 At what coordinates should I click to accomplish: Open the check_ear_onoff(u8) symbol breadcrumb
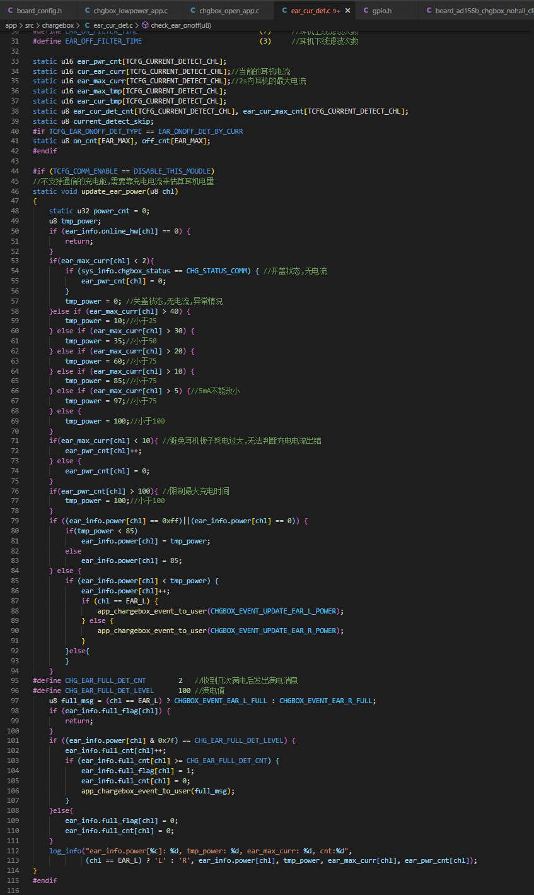point(181,25)
